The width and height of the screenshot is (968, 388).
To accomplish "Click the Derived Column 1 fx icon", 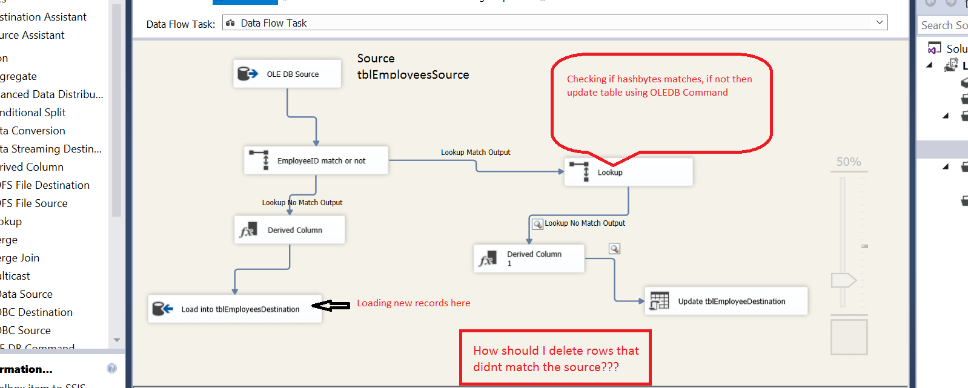I will [488, 258].
